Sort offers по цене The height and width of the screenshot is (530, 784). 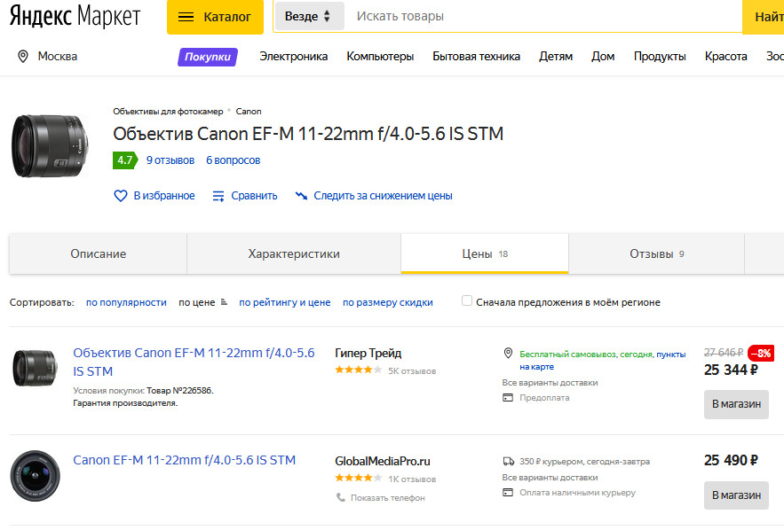pyautogui.click(x=196, y=302)
